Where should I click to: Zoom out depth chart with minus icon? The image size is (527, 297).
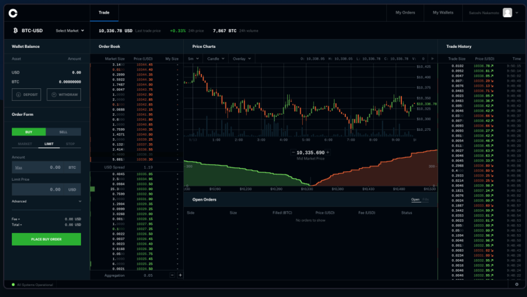(293, 153)
